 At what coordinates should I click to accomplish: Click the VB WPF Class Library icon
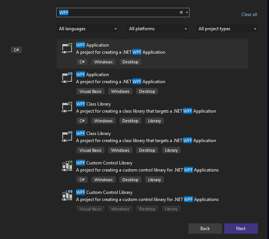(x=67, y=137)
